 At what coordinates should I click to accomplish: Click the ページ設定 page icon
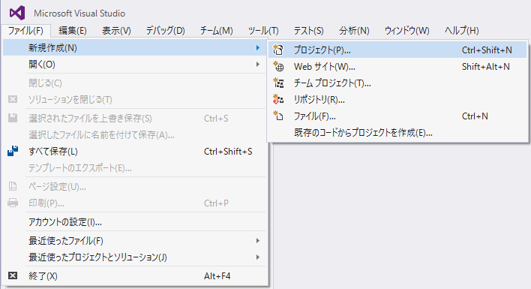(13, 186)
